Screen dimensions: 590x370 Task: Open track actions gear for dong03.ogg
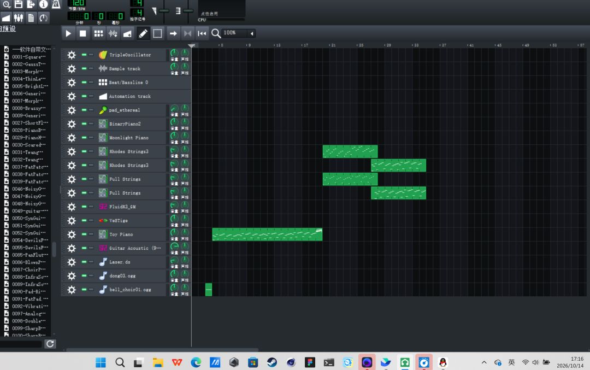click(x=72, y=276)
